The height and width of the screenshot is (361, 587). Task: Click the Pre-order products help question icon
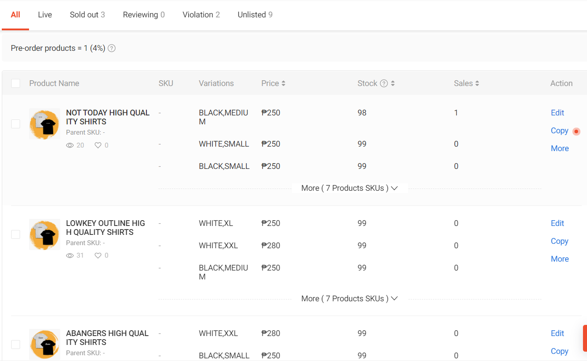[112, 48]
